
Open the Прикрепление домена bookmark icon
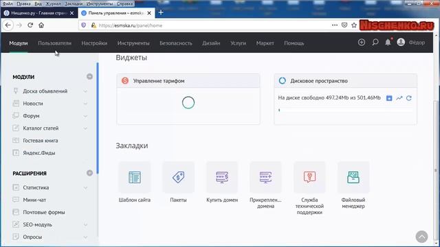click(266, 177)
